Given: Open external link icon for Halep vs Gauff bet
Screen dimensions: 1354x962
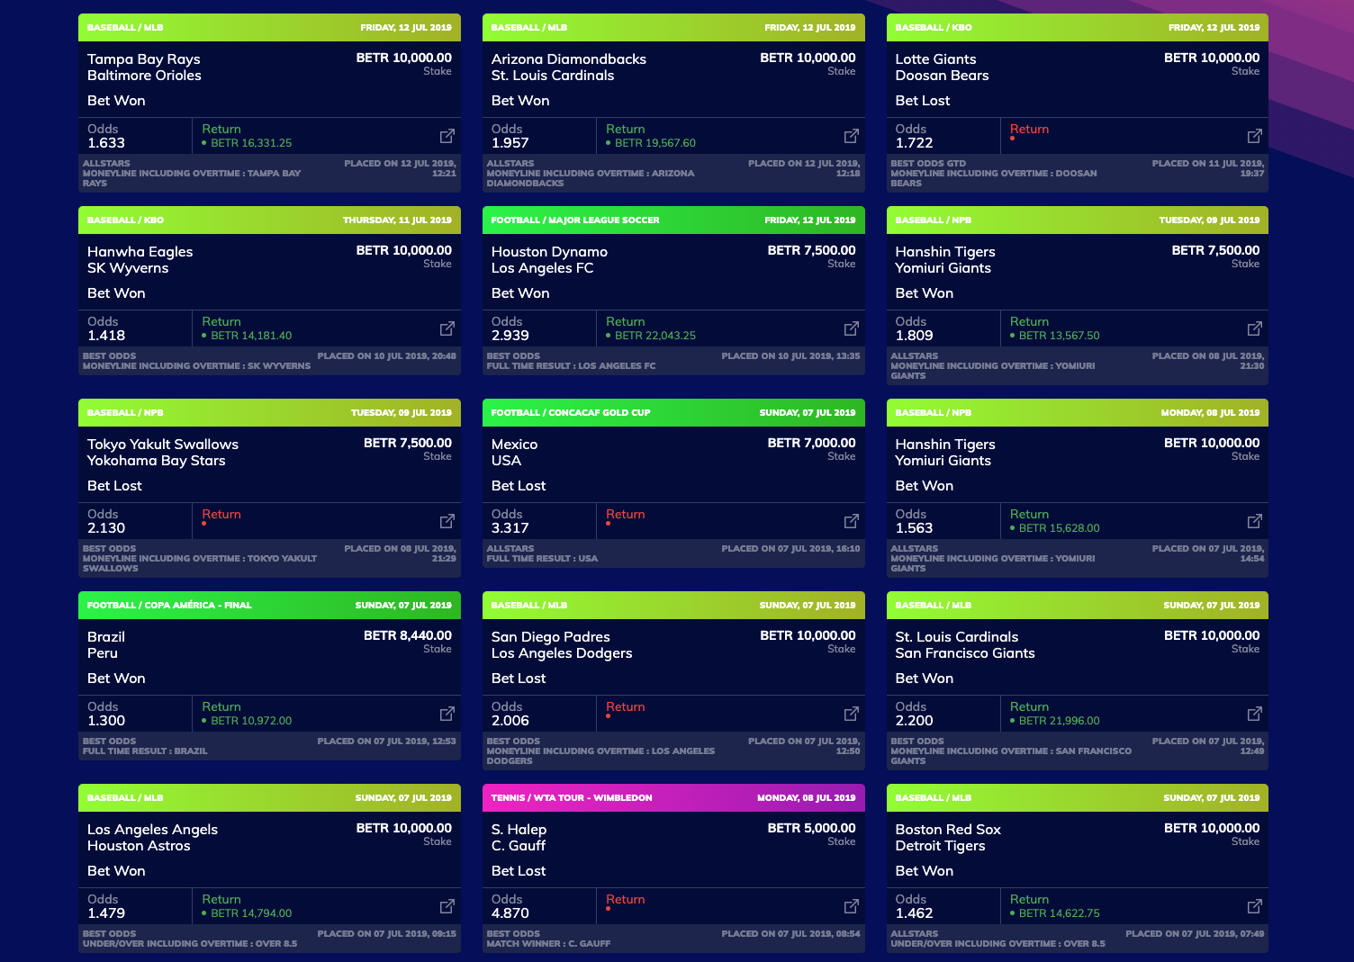Looking at the screenshot, I should (852, 906).
